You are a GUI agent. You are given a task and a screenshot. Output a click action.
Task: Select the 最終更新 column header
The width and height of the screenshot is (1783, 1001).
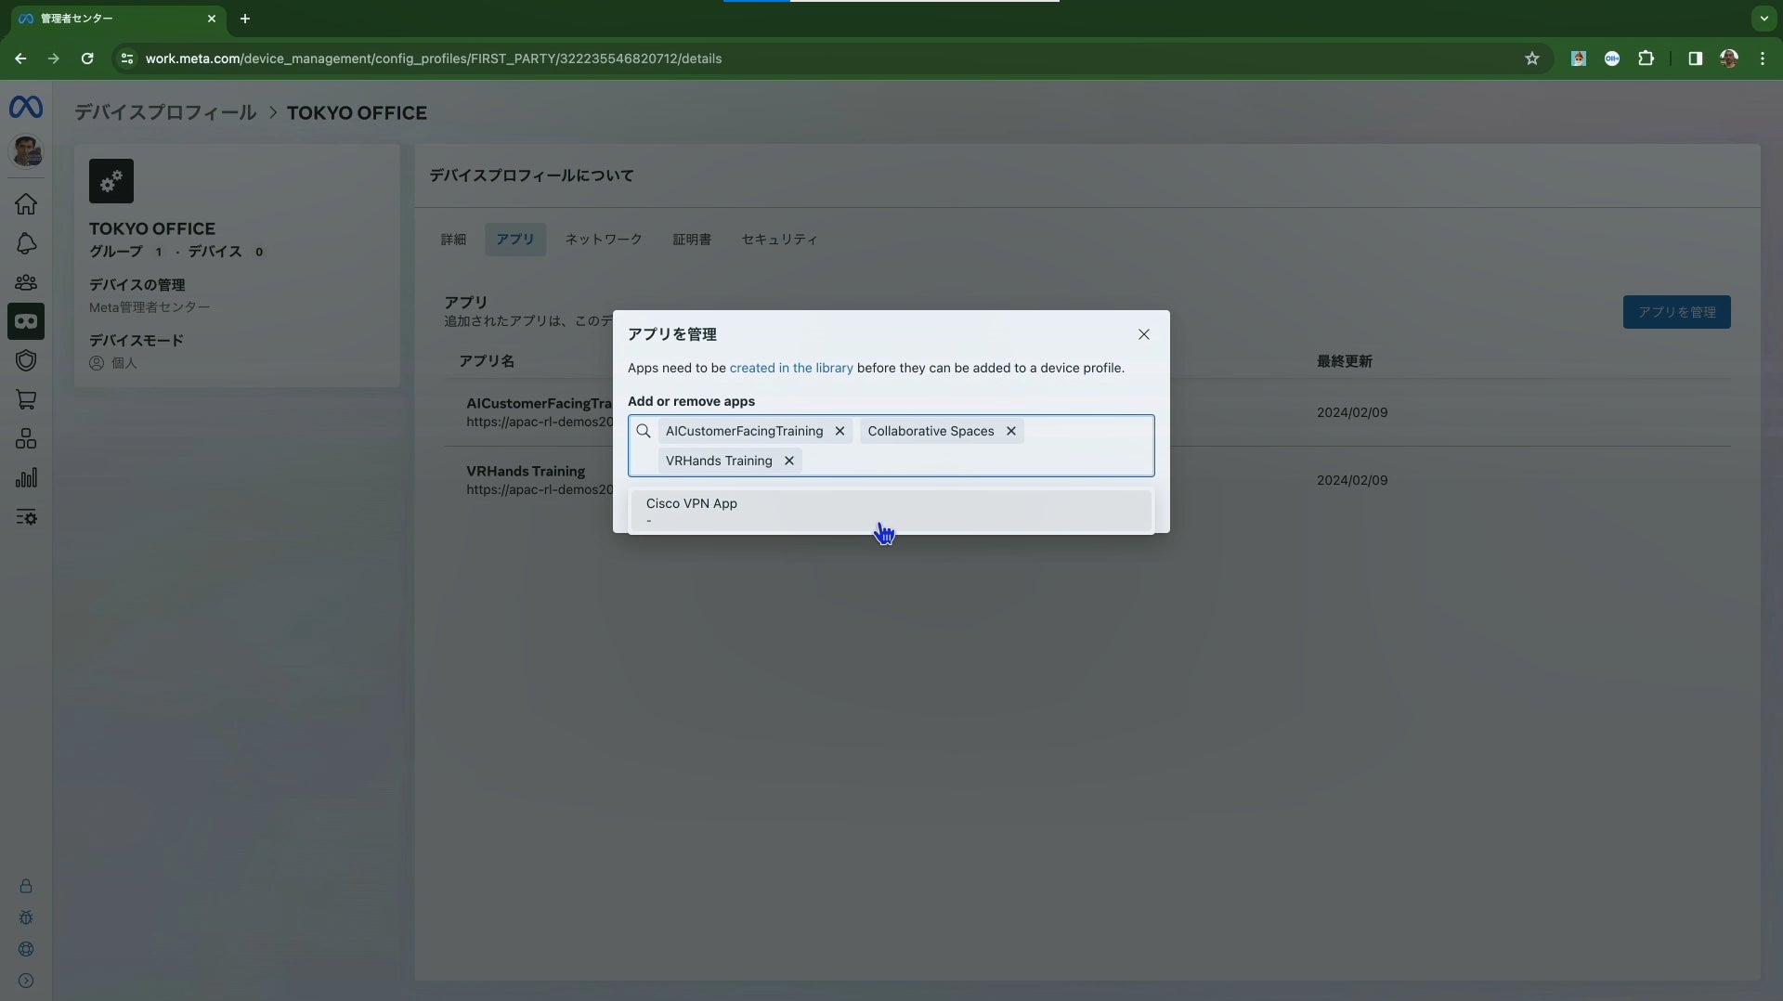tap(1345, 361)
